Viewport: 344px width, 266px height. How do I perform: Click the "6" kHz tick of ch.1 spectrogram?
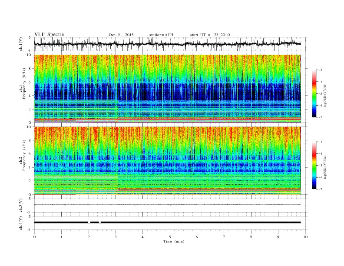coord(30,82)
